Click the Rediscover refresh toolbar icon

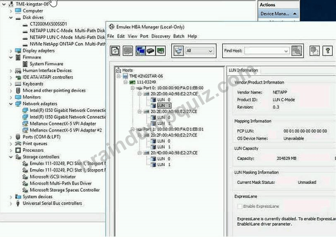point(115,51)
